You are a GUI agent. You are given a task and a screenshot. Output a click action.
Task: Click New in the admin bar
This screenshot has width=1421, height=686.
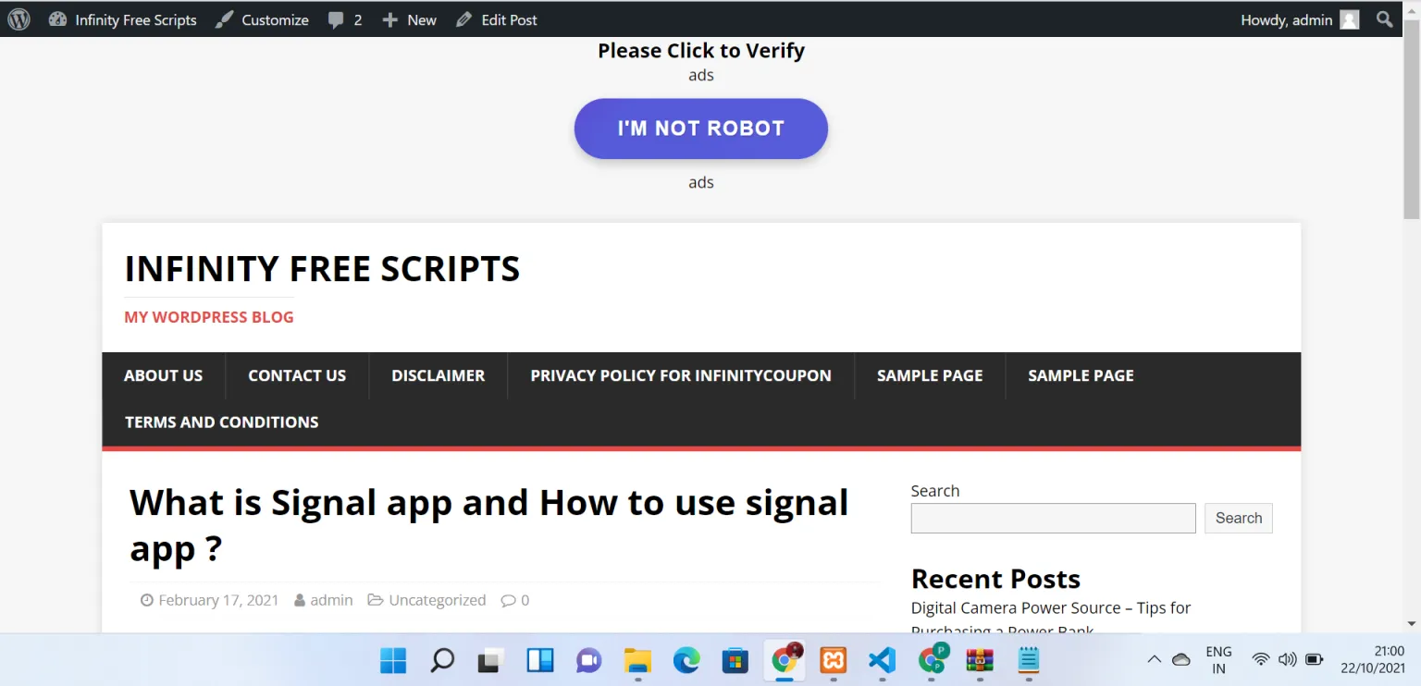click(x=409, y=19)
